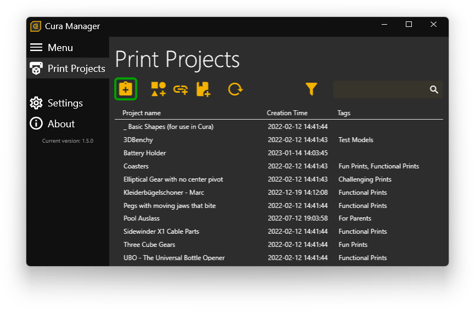This screenshot has height=310, width=475.
Task: Click the Cura Manager logo in the title bar
Action: coord(36,26)
